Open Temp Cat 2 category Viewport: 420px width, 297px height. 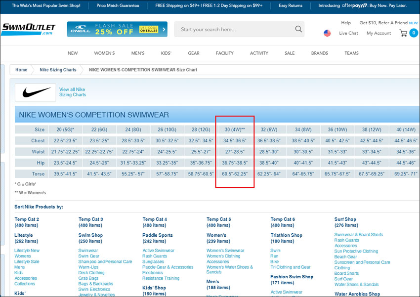point(27,222)
